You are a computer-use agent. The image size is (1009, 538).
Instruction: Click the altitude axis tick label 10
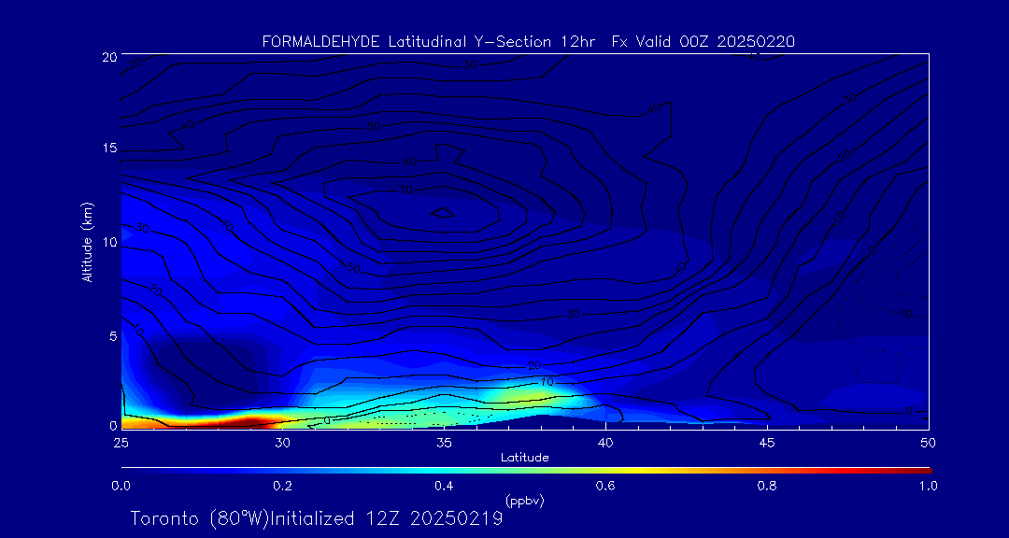point(110,242)
